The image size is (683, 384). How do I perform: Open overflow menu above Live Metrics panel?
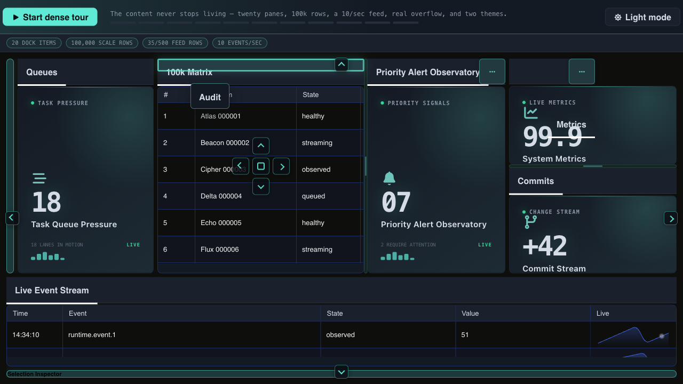[582, 71]
